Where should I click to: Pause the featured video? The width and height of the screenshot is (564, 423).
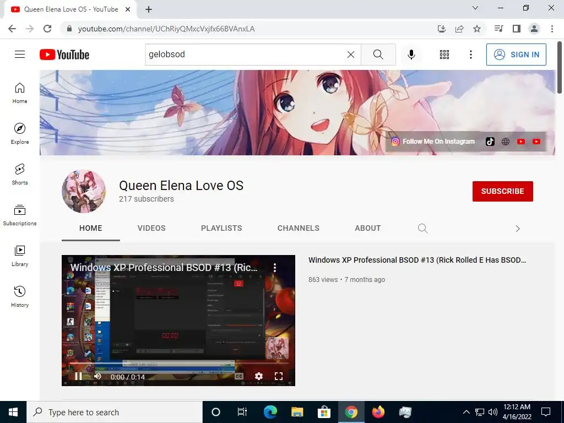pos(78,376)
